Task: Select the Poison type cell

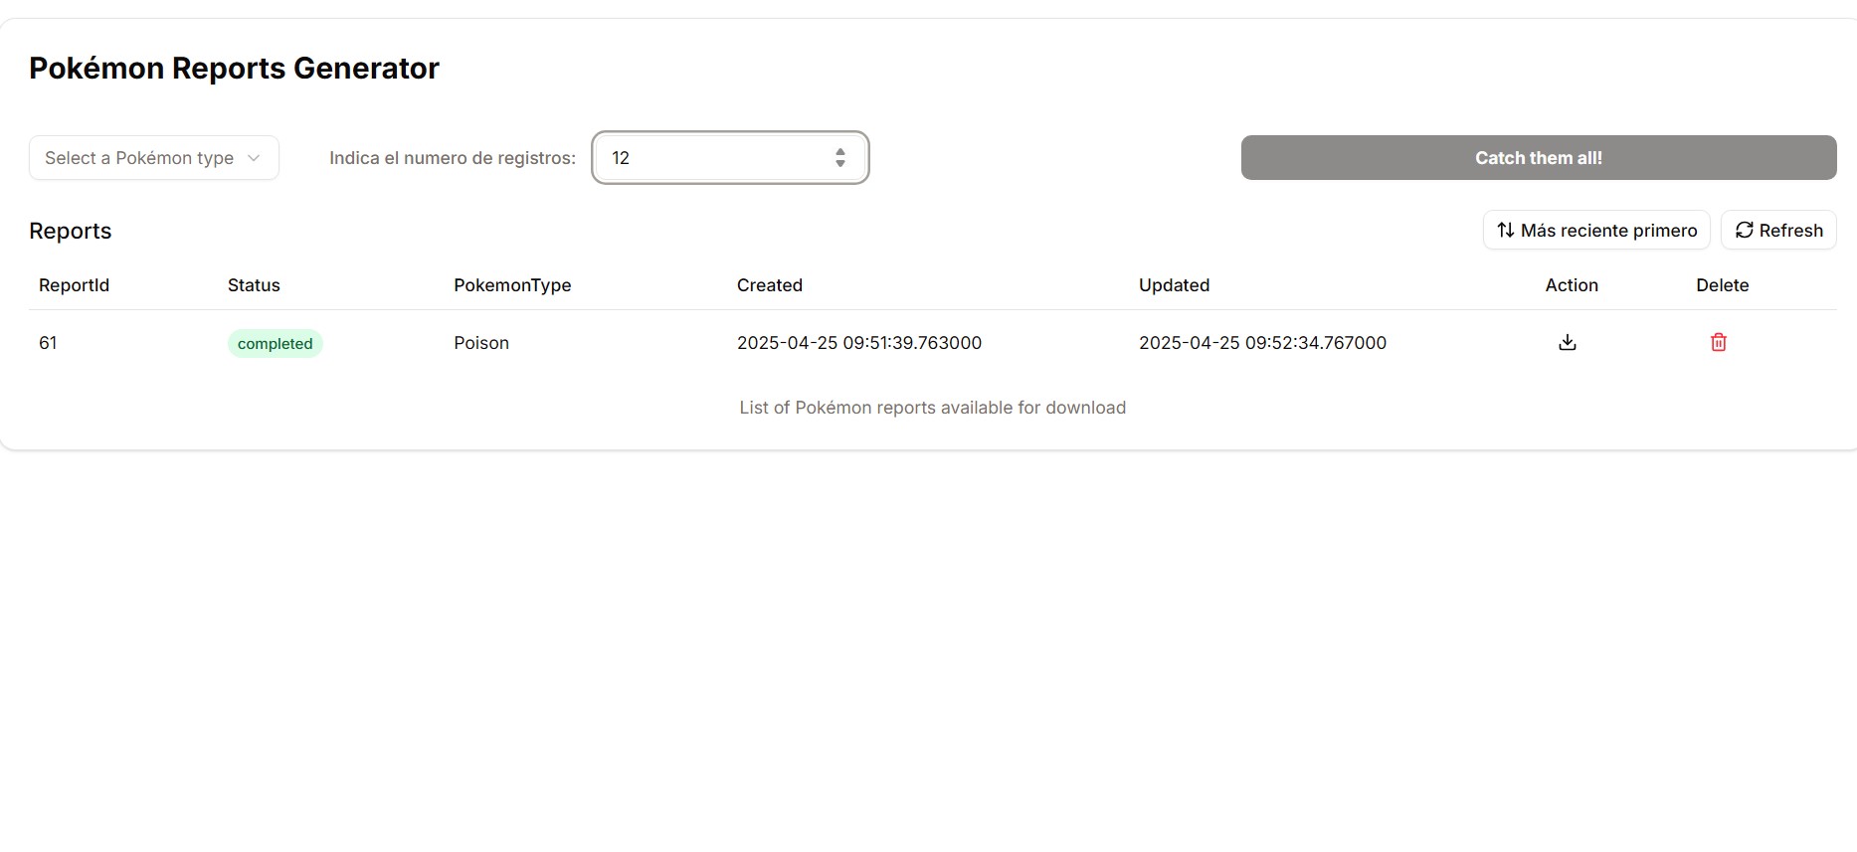Action: tap(481, 343)
